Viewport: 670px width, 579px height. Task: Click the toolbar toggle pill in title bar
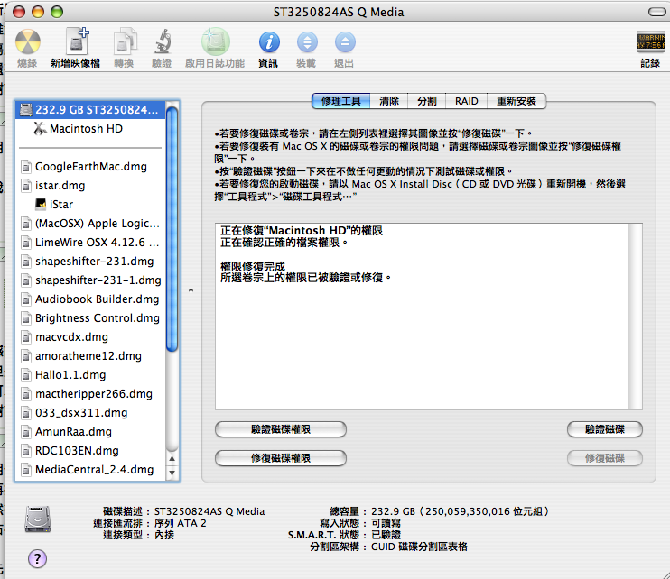click(656, 12)
